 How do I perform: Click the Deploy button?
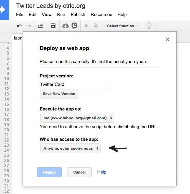pos(49,172)
